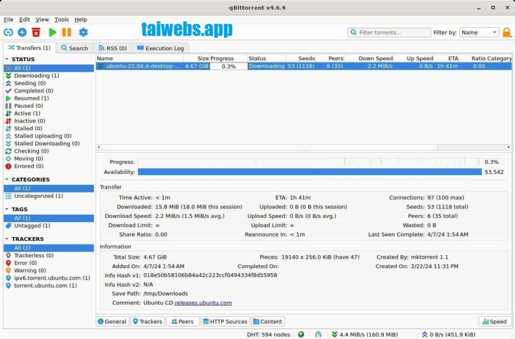Image resolution: width=515 pixels, height=339 pixels.
Task: Select the Seeding (0) status filter
Action: (49, 83)
